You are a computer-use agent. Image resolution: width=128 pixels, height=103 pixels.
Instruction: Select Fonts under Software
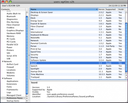coord(9,87)
